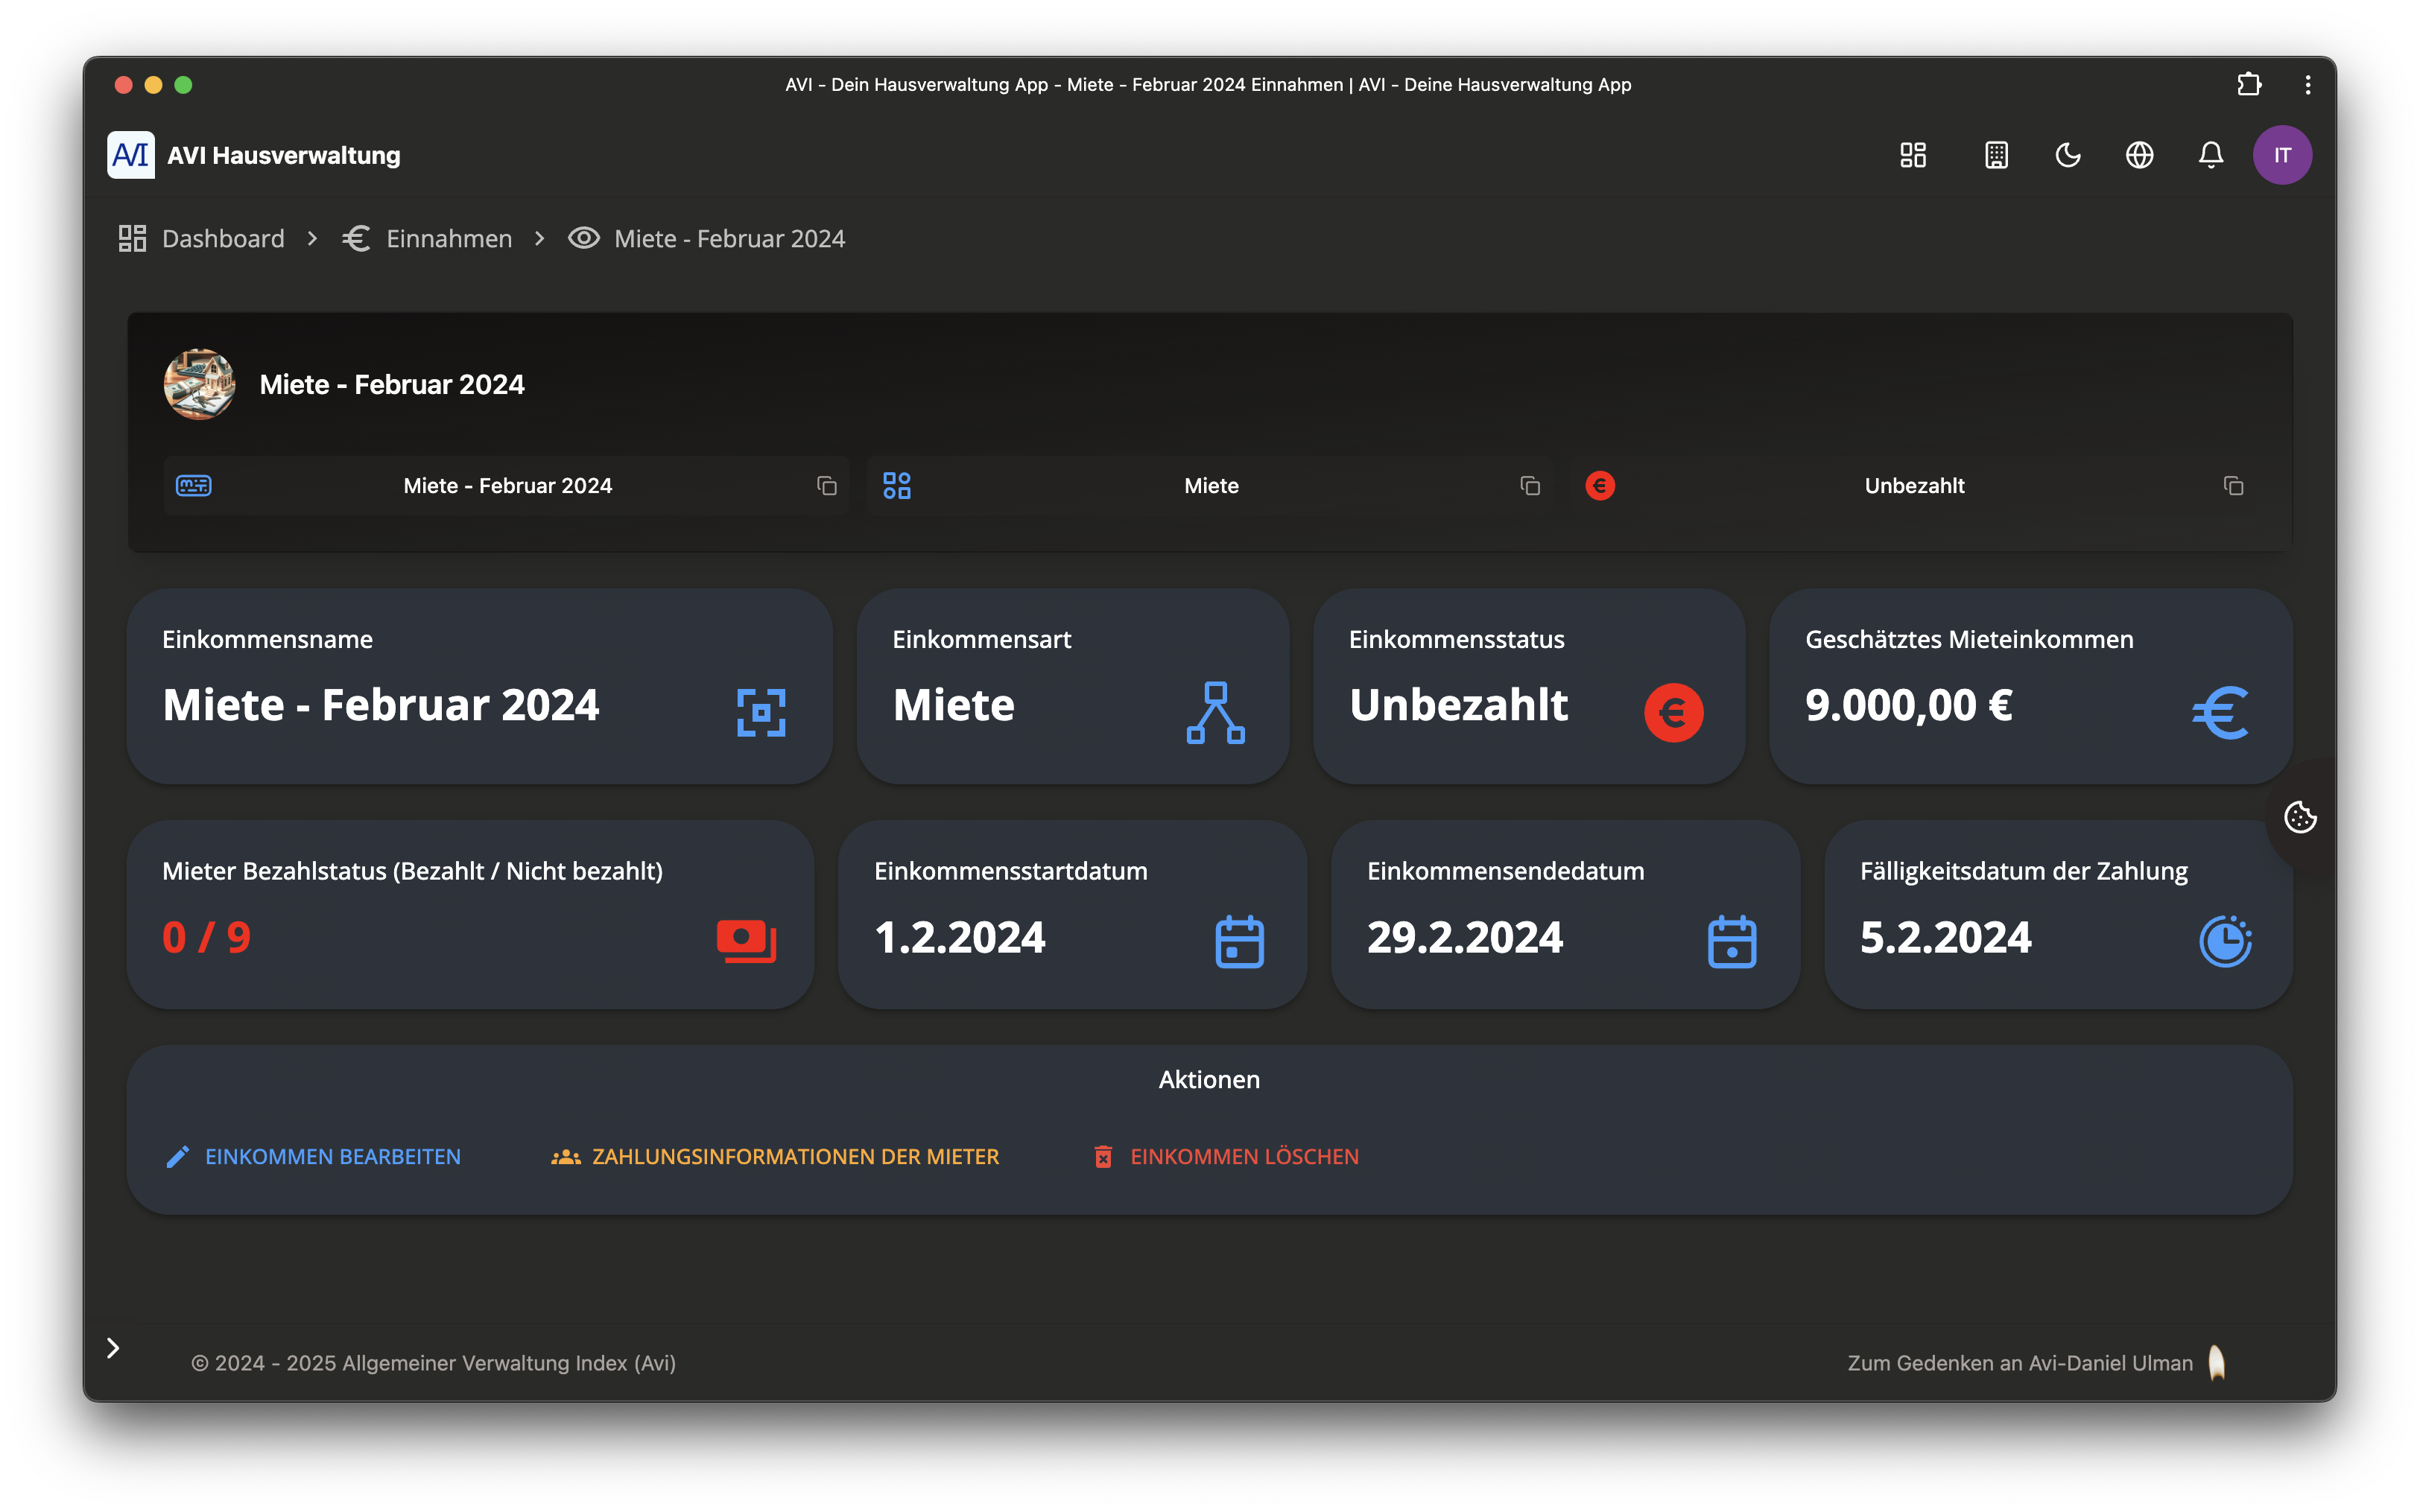Viewport: 2420px width, 1512px height.
Task: Open the dashboard grid icon in header
Action: click(1913, 155)
